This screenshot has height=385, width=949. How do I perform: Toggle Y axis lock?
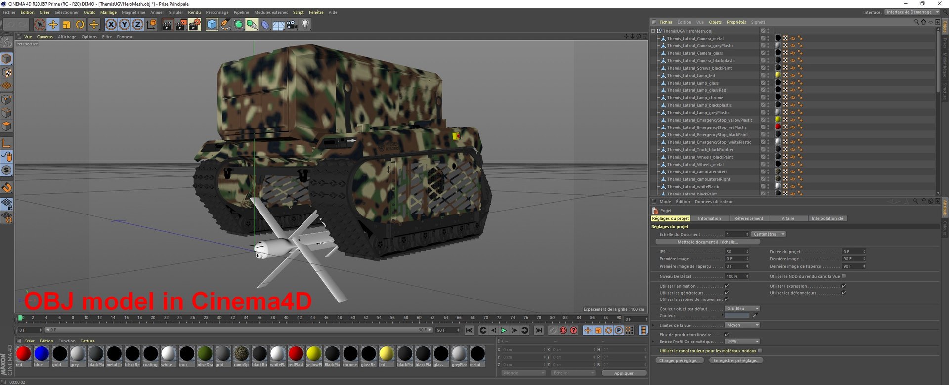(125, 24)
